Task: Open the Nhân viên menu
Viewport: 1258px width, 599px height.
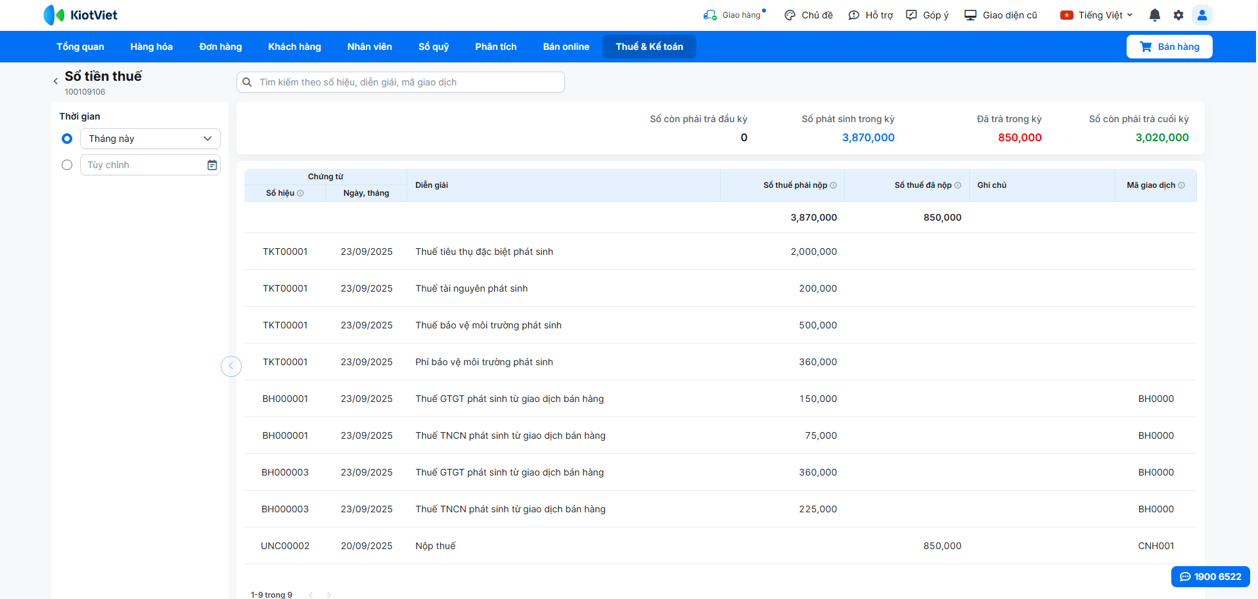Action: point(370,47)
